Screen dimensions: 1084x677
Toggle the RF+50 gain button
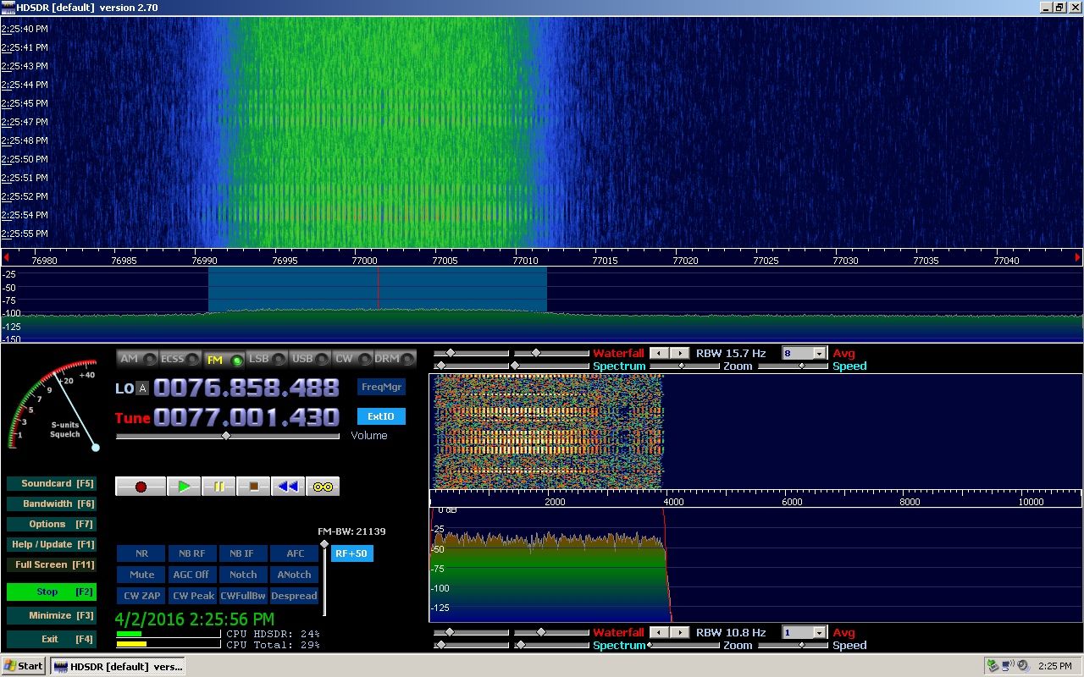[x=351, y=553]
